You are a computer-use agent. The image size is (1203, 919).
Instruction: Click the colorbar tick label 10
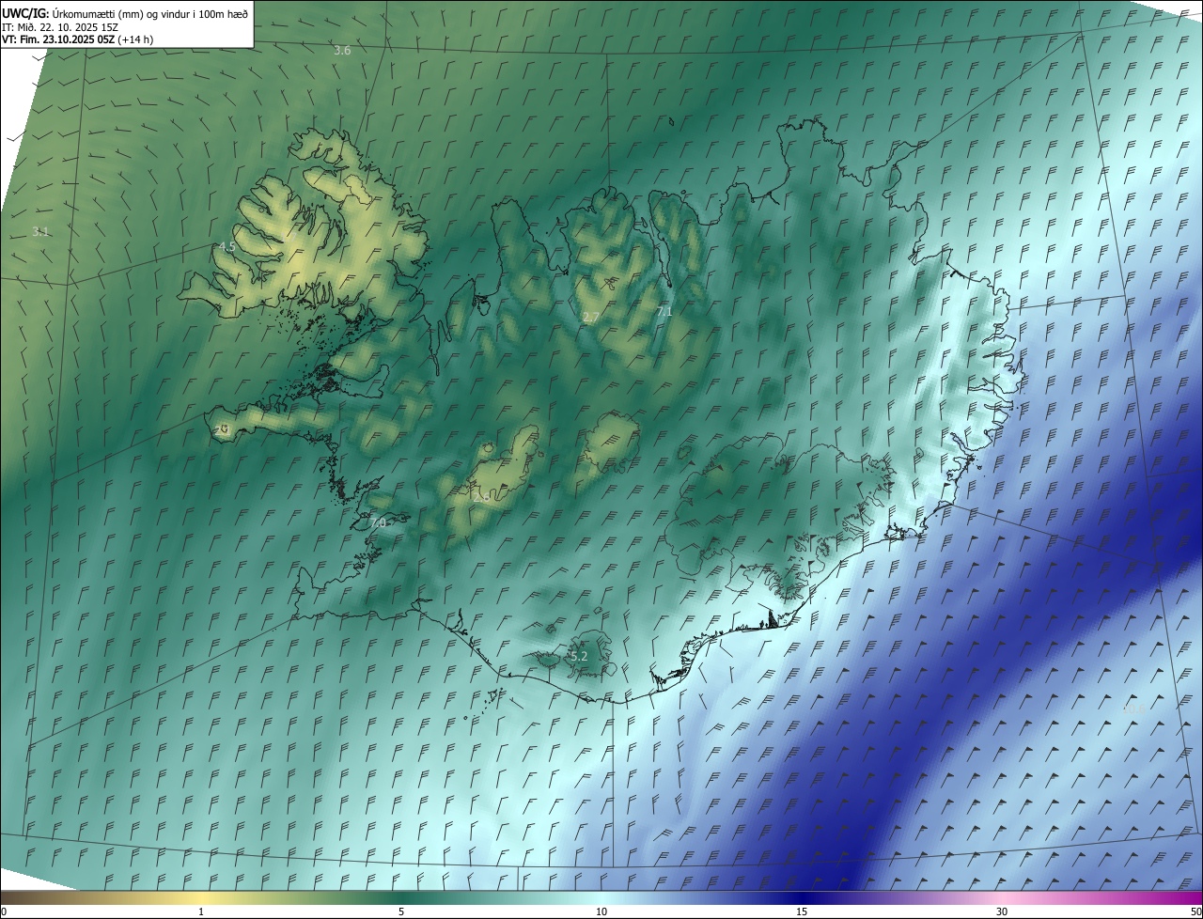[601, 911]
